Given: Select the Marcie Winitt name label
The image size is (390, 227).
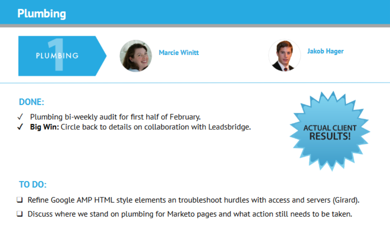Looking at the screenshot, I should pos(179,53).
